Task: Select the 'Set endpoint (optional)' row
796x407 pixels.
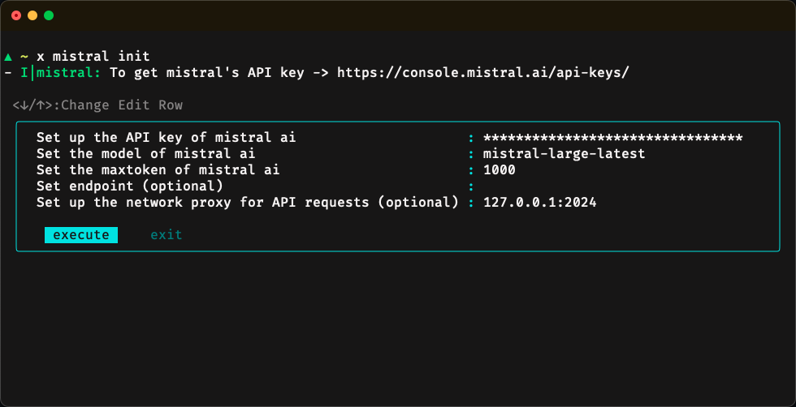Action: point(129,186)
